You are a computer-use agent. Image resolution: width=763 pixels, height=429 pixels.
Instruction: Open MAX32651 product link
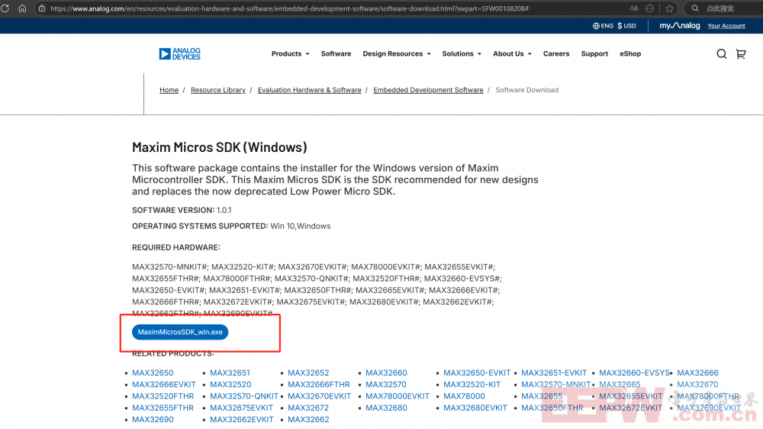(x=230, y=373)
